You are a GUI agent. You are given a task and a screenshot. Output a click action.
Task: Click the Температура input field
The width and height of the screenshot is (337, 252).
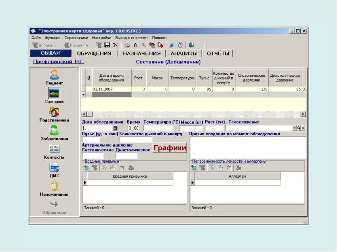(158, 128)
